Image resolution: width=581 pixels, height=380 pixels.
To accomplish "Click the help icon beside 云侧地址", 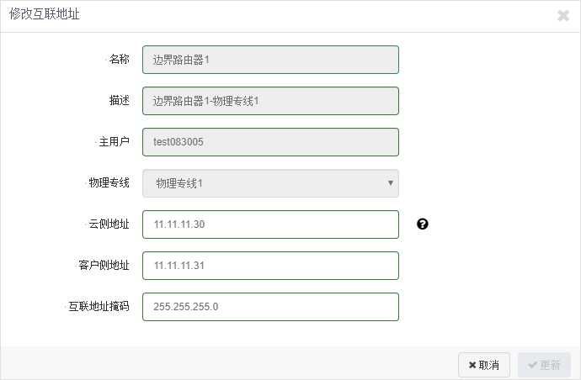I will 423,224.
